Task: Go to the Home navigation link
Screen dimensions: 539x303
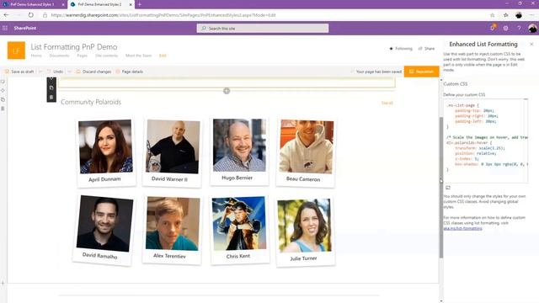Action: pos(36,56)
